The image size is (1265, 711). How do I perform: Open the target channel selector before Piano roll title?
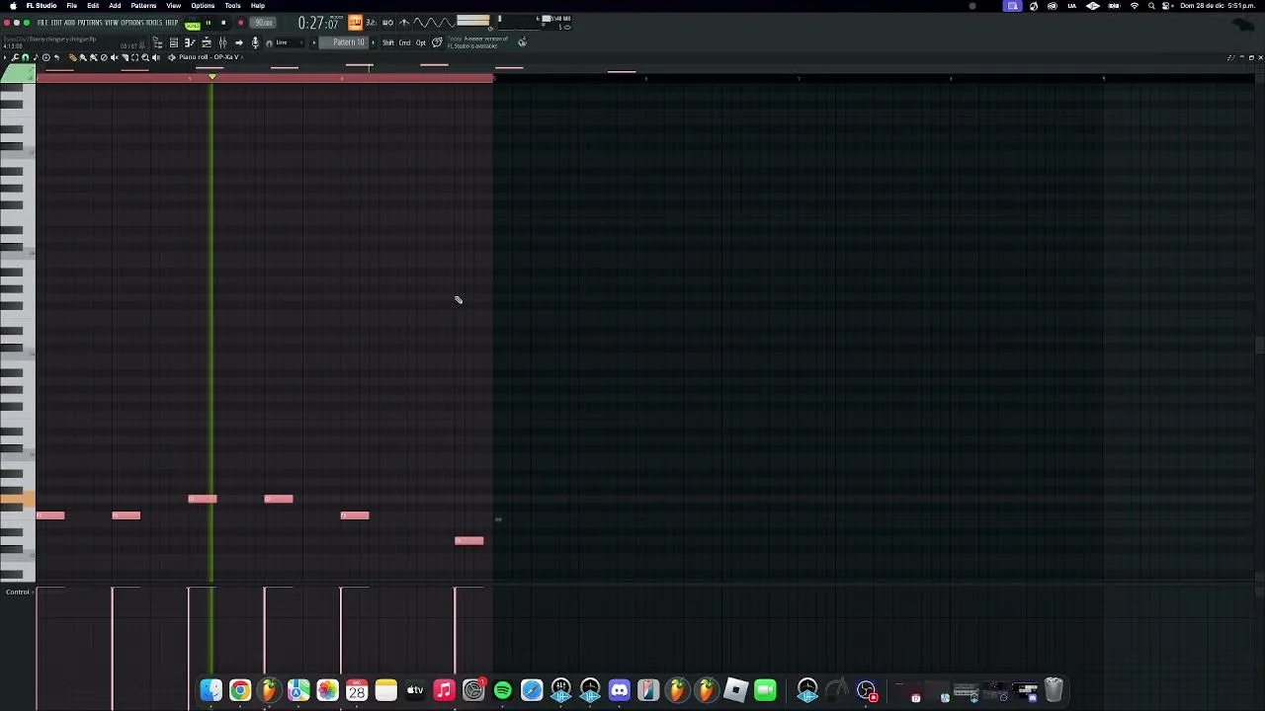click(x=172, y=57)
